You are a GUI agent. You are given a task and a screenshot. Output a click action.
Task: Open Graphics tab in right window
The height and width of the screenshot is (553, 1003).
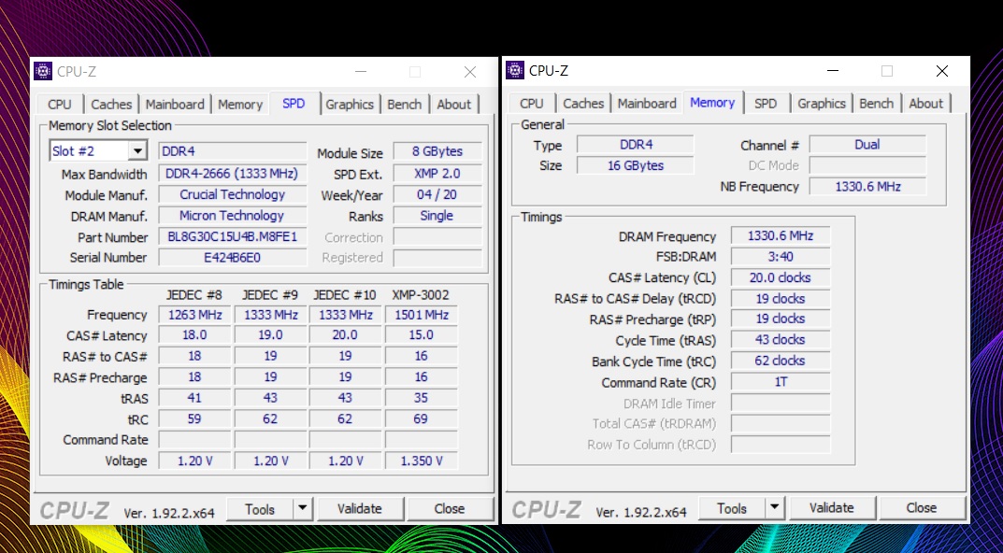(822, 103)
